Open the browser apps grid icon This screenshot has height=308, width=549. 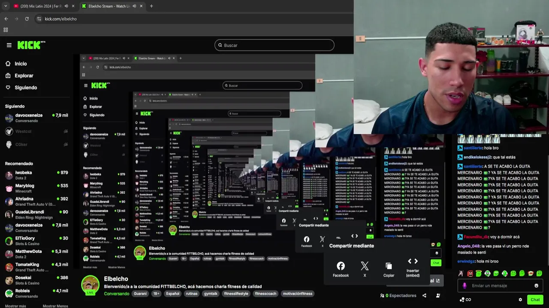6,30
